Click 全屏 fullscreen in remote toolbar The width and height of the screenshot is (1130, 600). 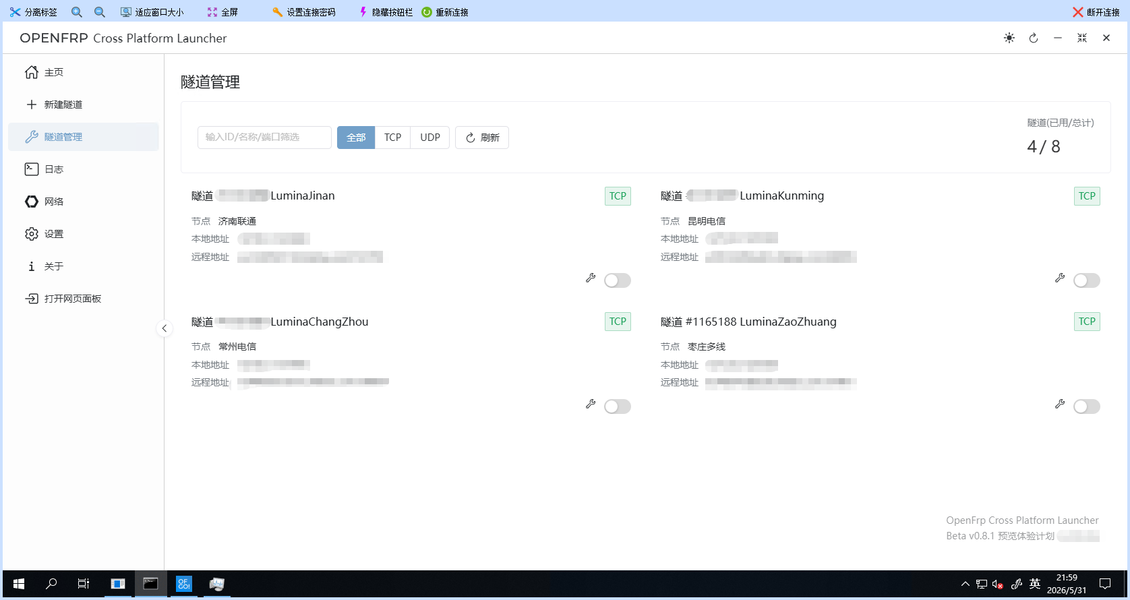click(222, 12)
